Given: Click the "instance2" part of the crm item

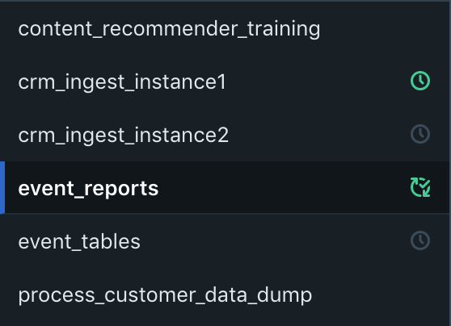Looking at the screenshot, I should [181, 136].
